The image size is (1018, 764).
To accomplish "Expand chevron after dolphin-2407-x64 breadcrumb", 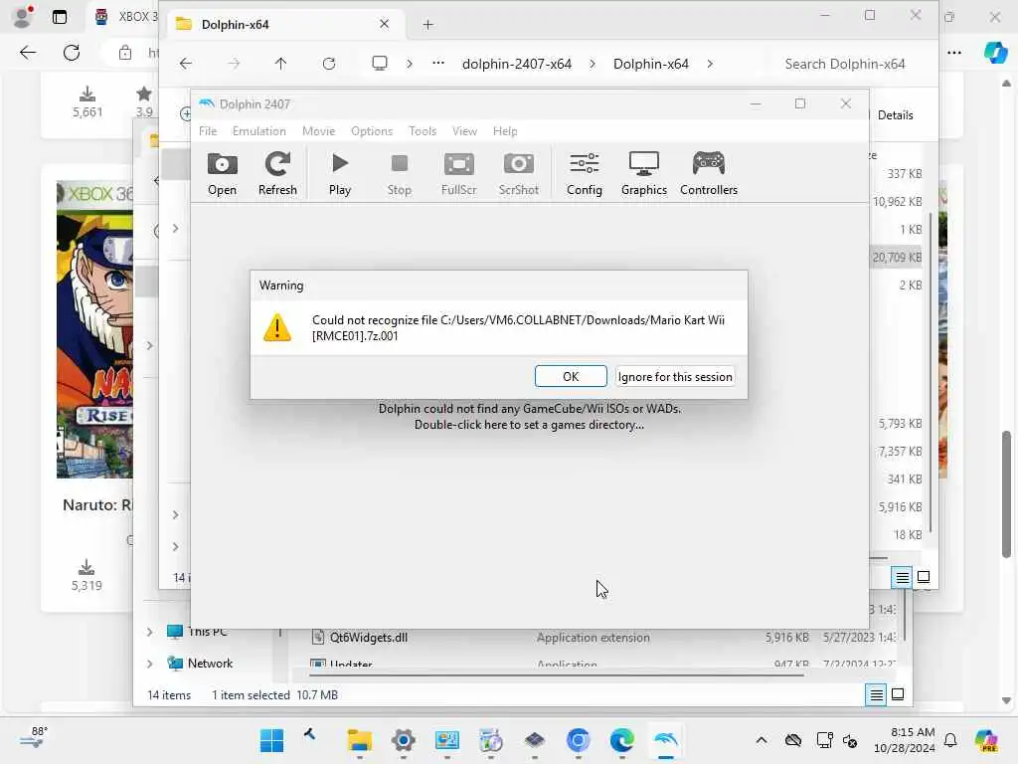I will pos(593,64).
